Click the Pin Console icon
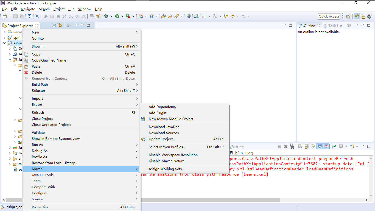 [334, 146]
